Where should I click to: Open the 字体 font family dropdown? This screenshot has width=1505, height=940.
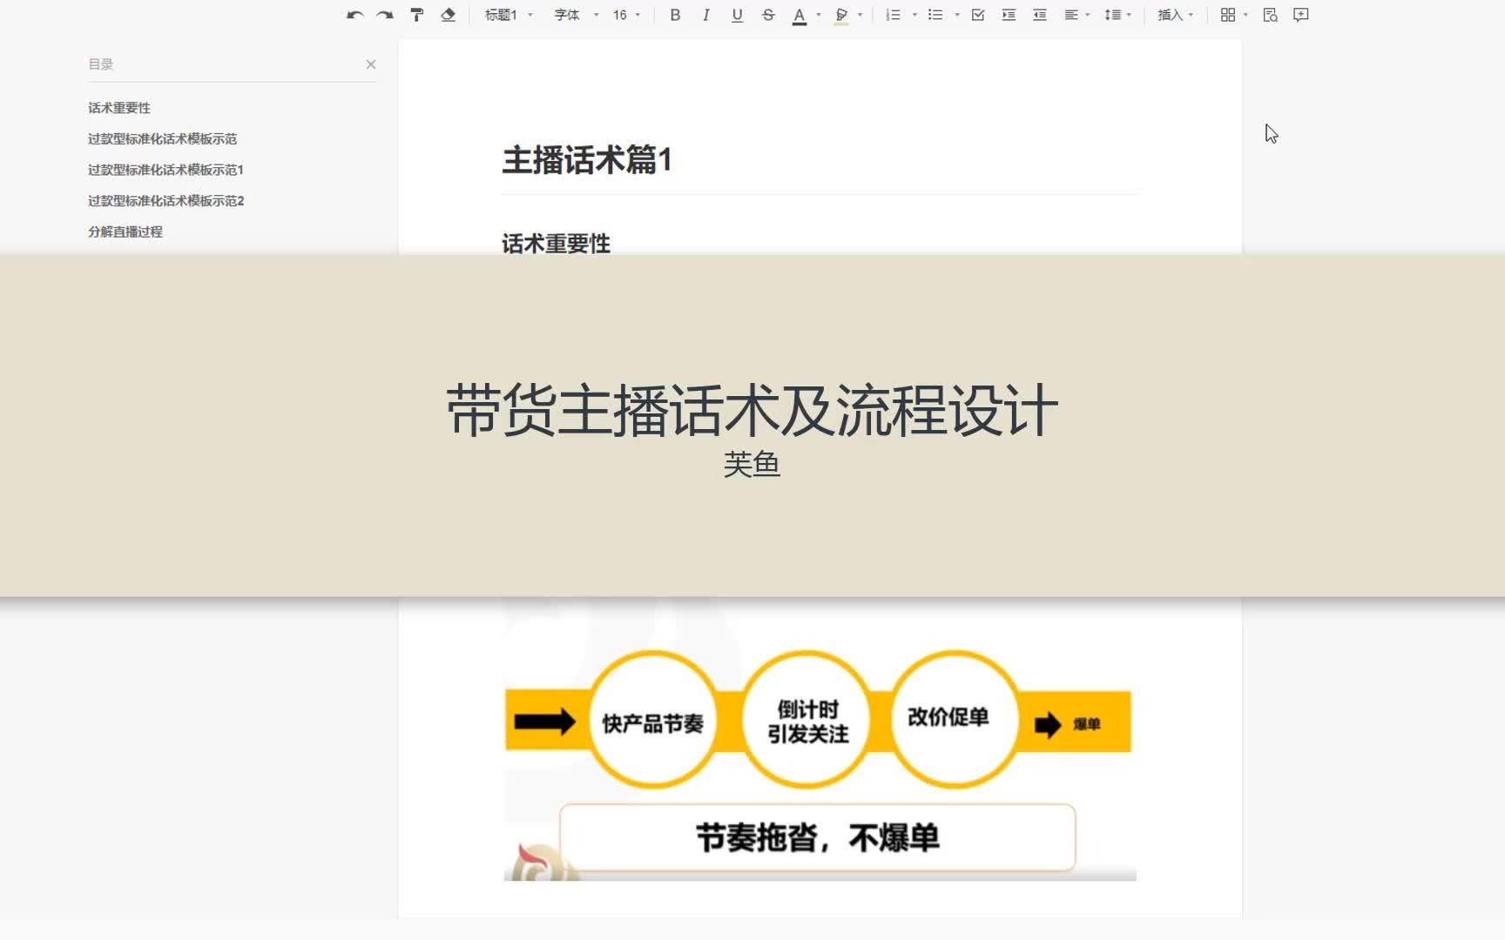[576, 15]
